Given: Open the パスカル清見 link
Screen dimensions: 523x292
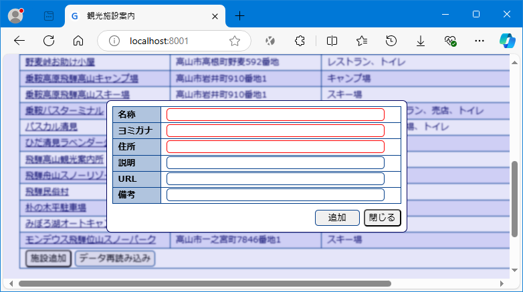Looking at the screenshot, I should click(x=51, y=127).
